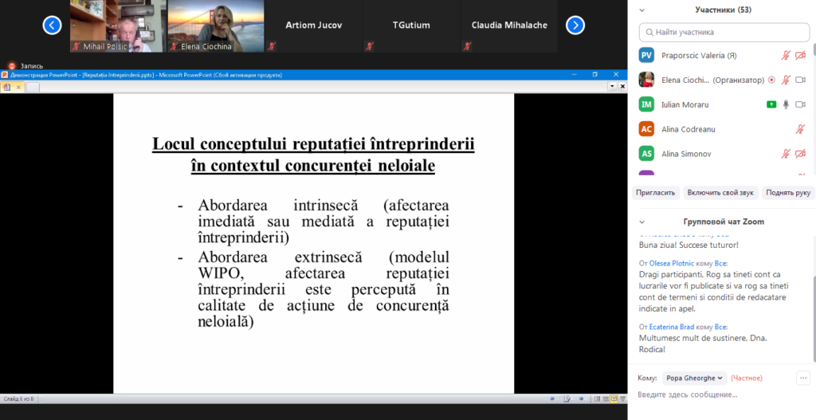Switch to Normal view icon in PowerPoint

point(597,398)
